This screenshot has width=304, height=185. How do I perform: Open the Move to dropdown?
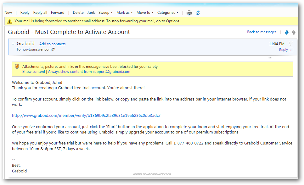coord(145,13)
